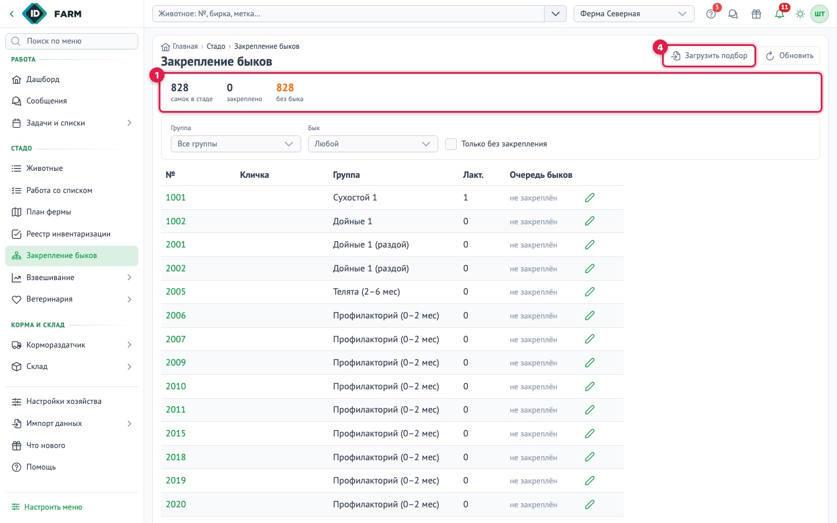Expand the 'Взвешивание' menu section
837x523 pixels.
coord(71,278)
